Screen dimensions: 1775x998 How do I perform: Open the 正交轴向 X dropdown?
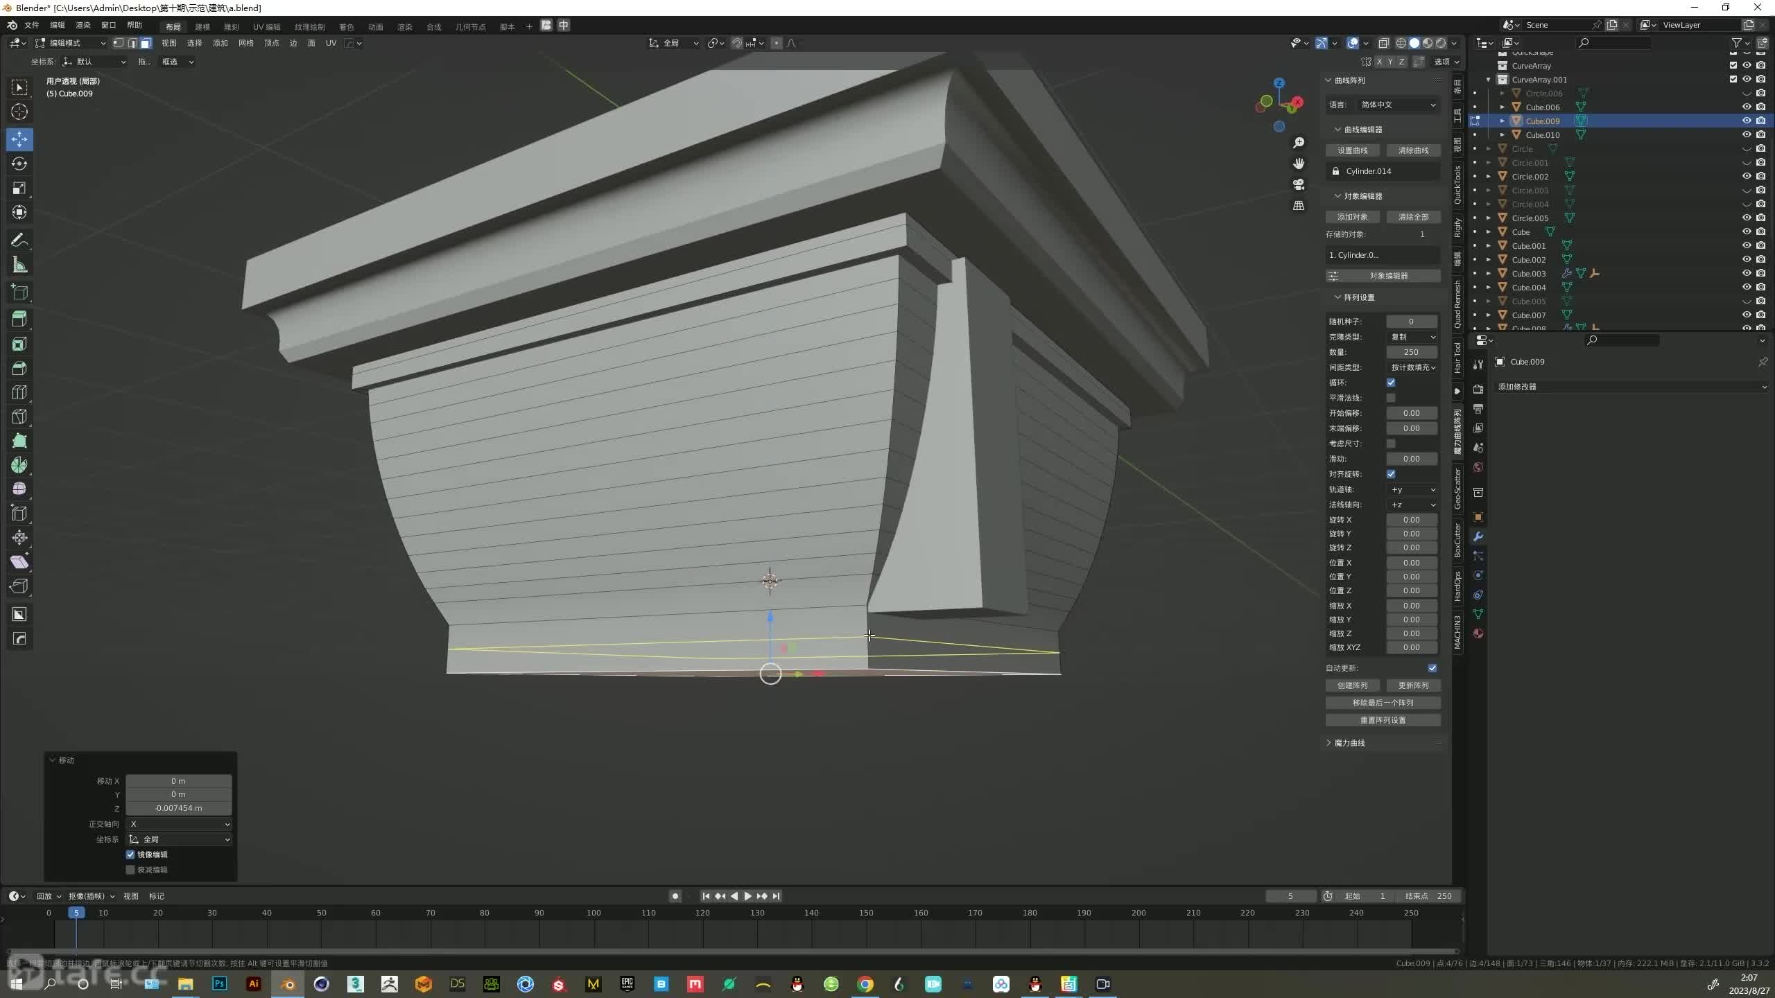point(180,824)
